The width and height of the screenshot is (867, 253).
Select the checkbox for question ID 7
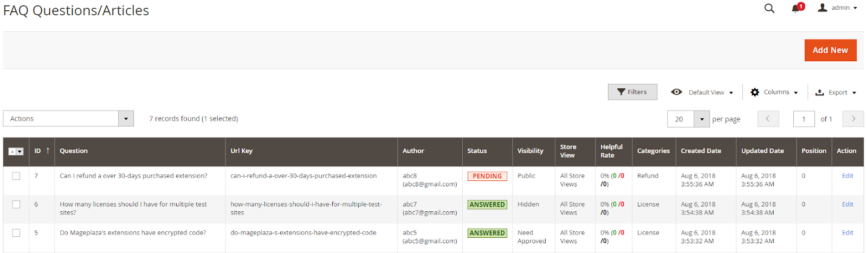(x=16, y=176)
